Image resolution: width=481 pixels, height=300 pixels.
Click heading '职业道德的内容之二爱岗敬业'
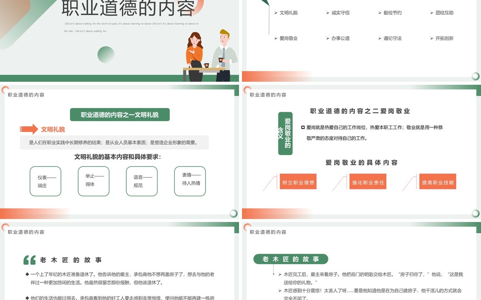pyautogui.click(x=360, y=111)
